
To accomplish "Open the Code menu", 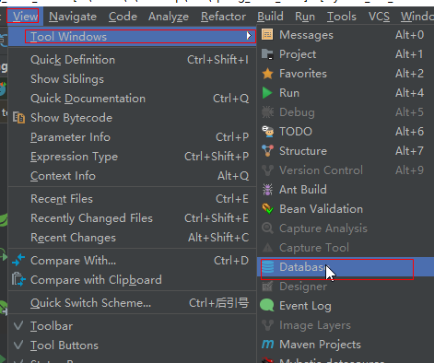I will 123,17.
